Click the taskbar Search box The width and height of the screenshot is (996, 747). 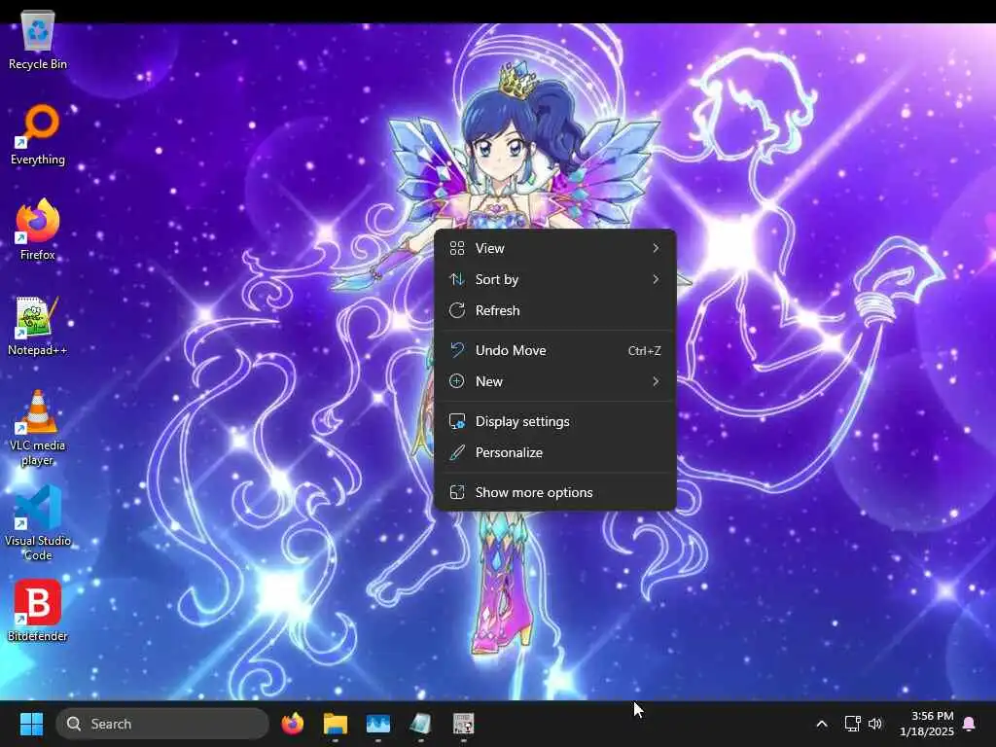coord(162,724)
